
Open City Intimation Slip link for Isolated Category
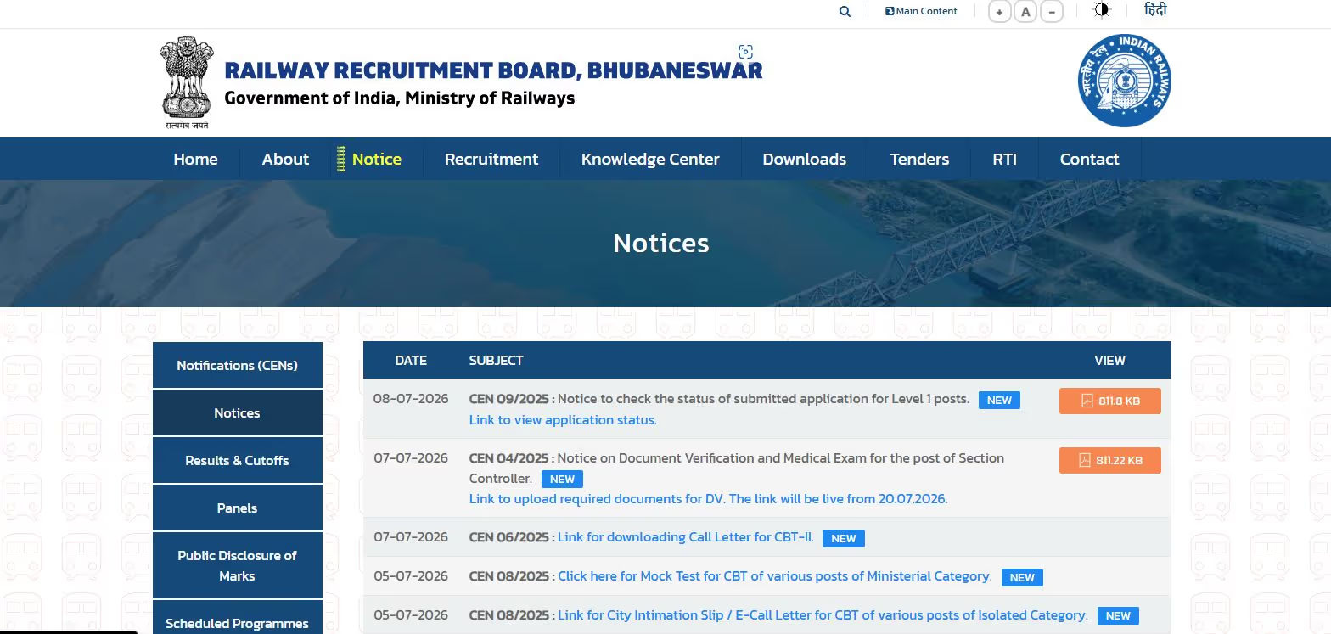coord(823,615)
